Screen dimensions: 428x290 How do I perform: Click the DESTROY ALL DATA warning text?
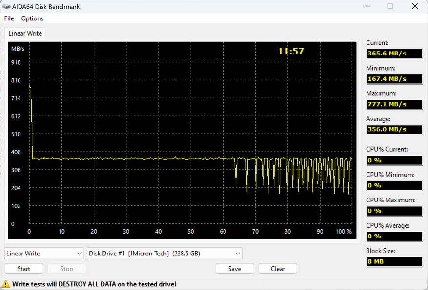(x=94, y=284)
